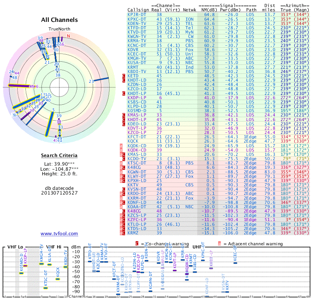
Task: Click the KBDI-TV bar in VHF Hi chart
Action: [x=66, y=267]
